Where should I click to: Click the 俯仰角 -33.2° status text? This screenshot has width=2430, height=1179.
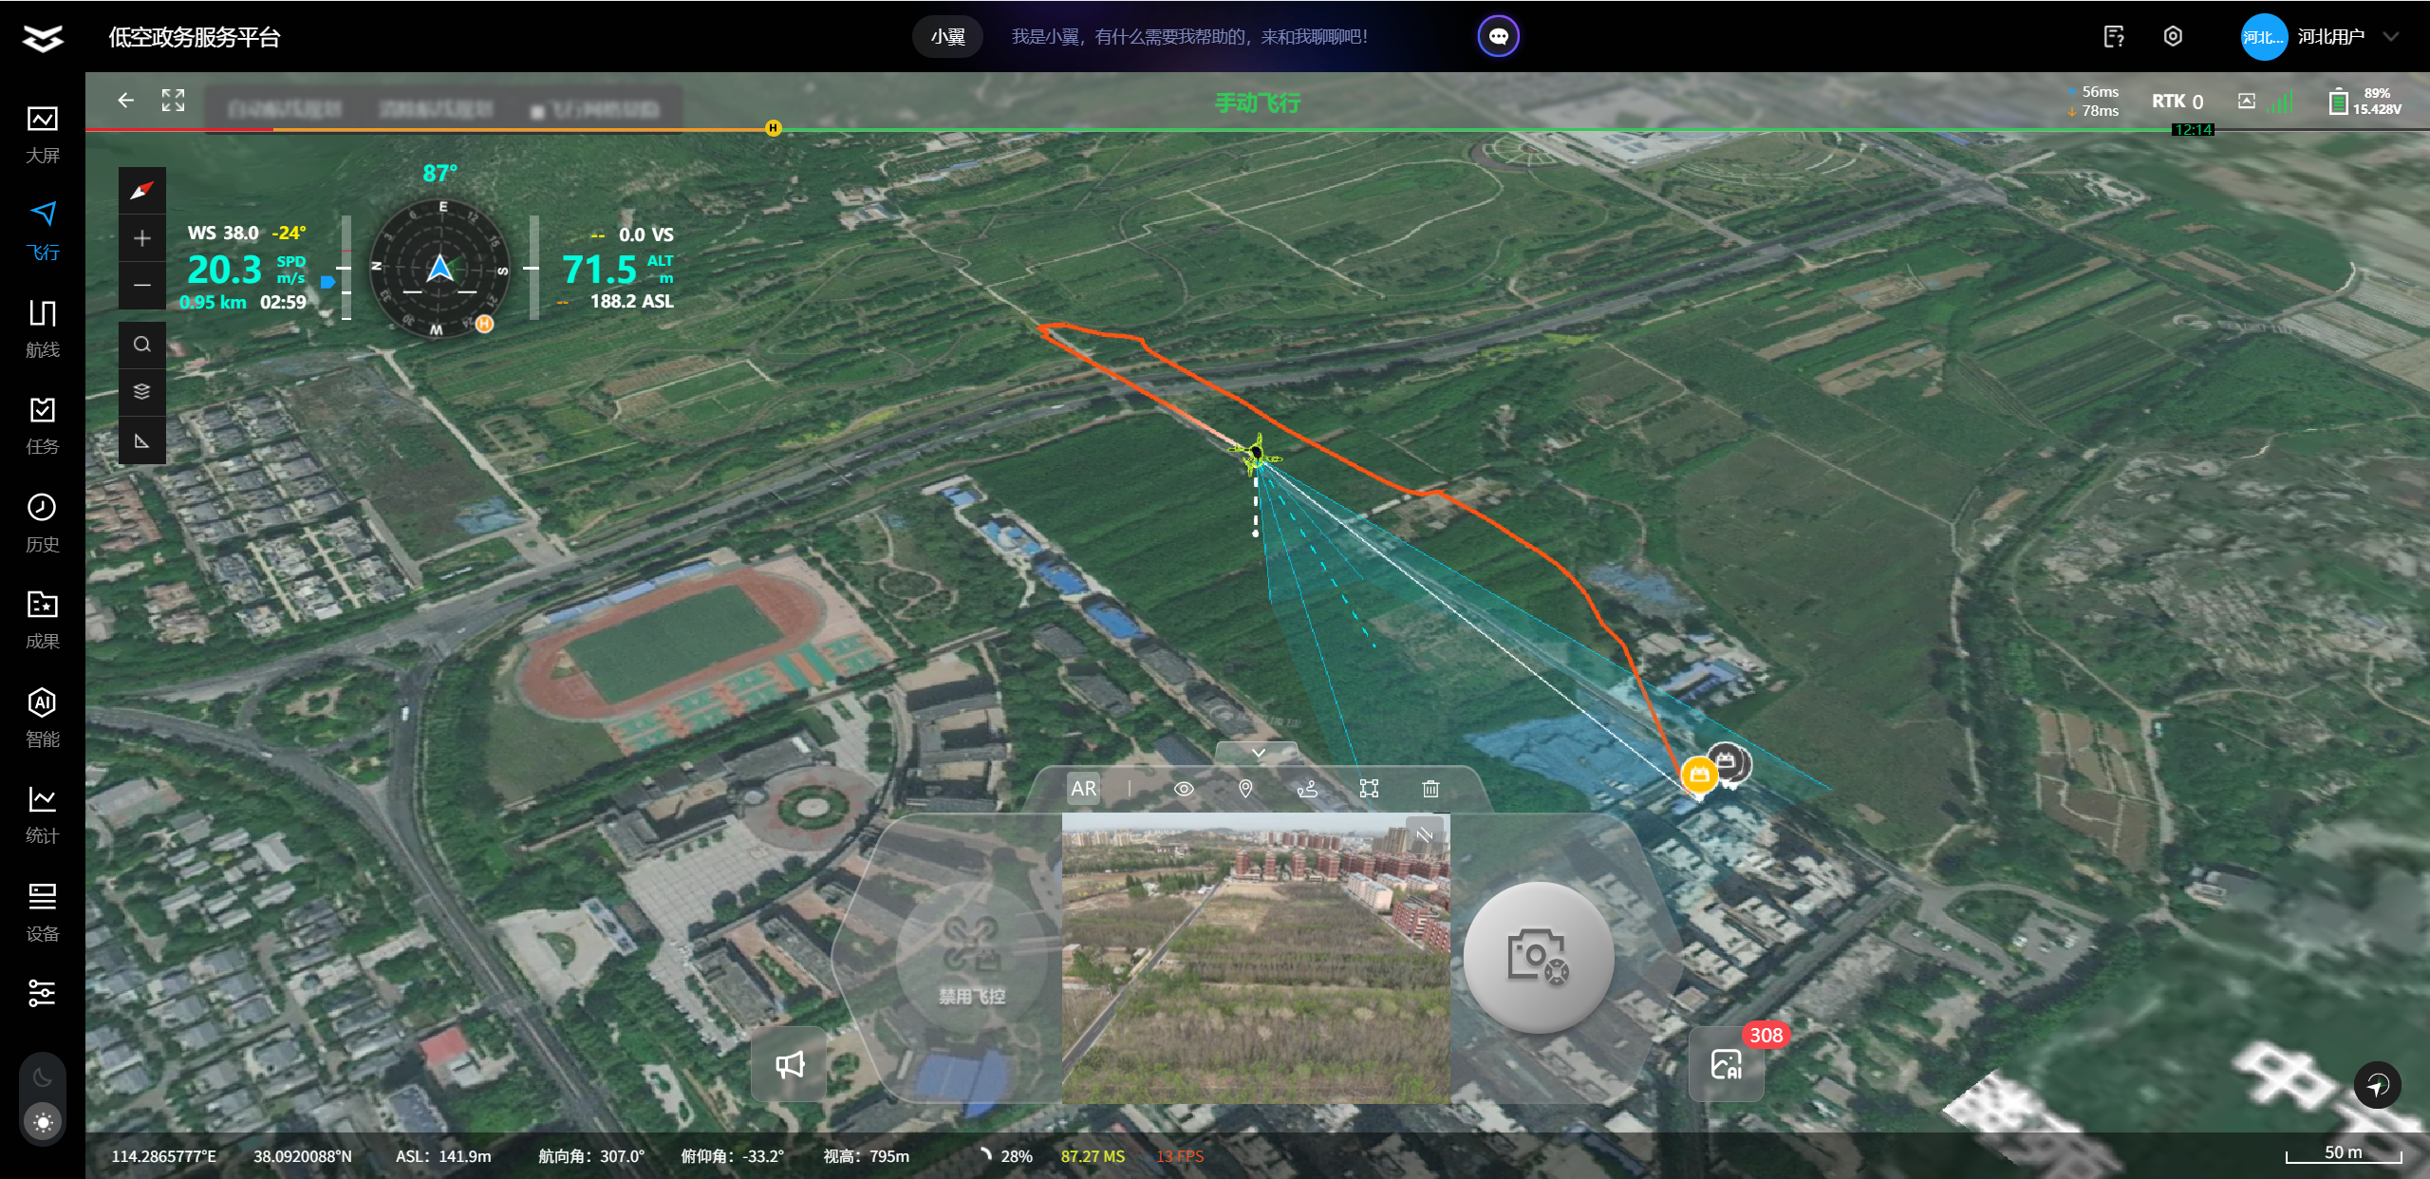(732, 1156)
